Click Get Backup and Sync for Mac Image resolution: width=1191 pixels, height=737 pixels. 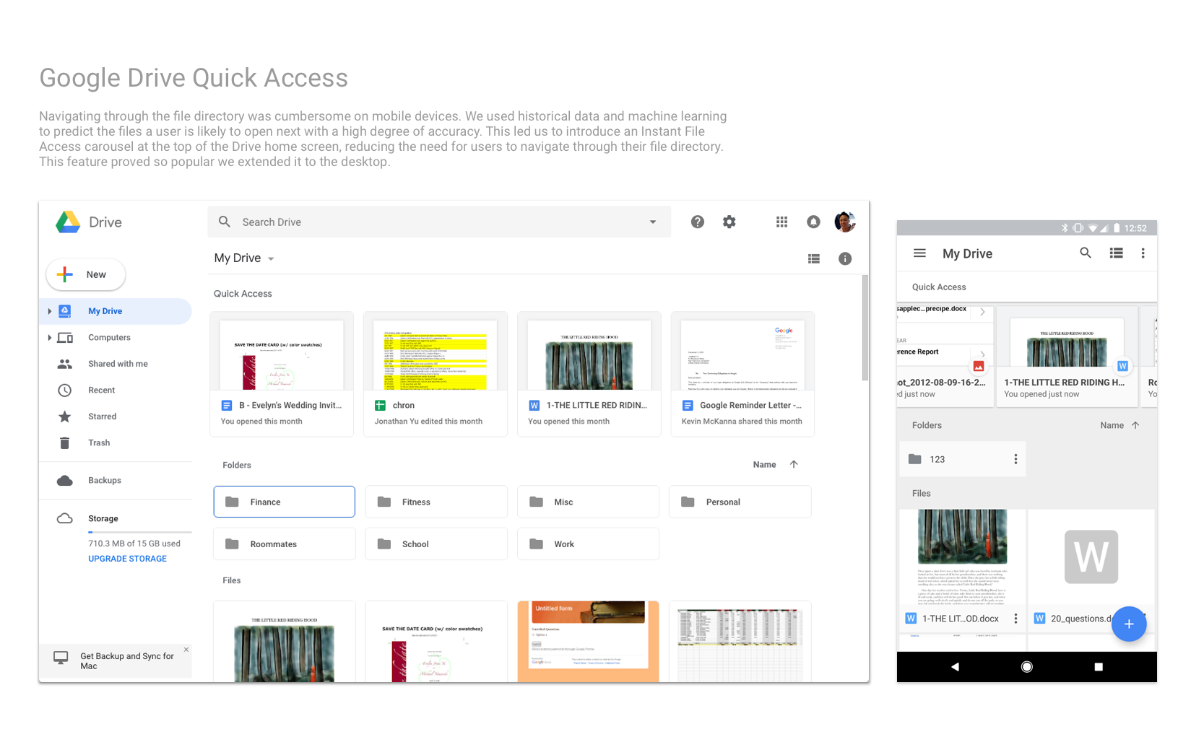[116, 660]
